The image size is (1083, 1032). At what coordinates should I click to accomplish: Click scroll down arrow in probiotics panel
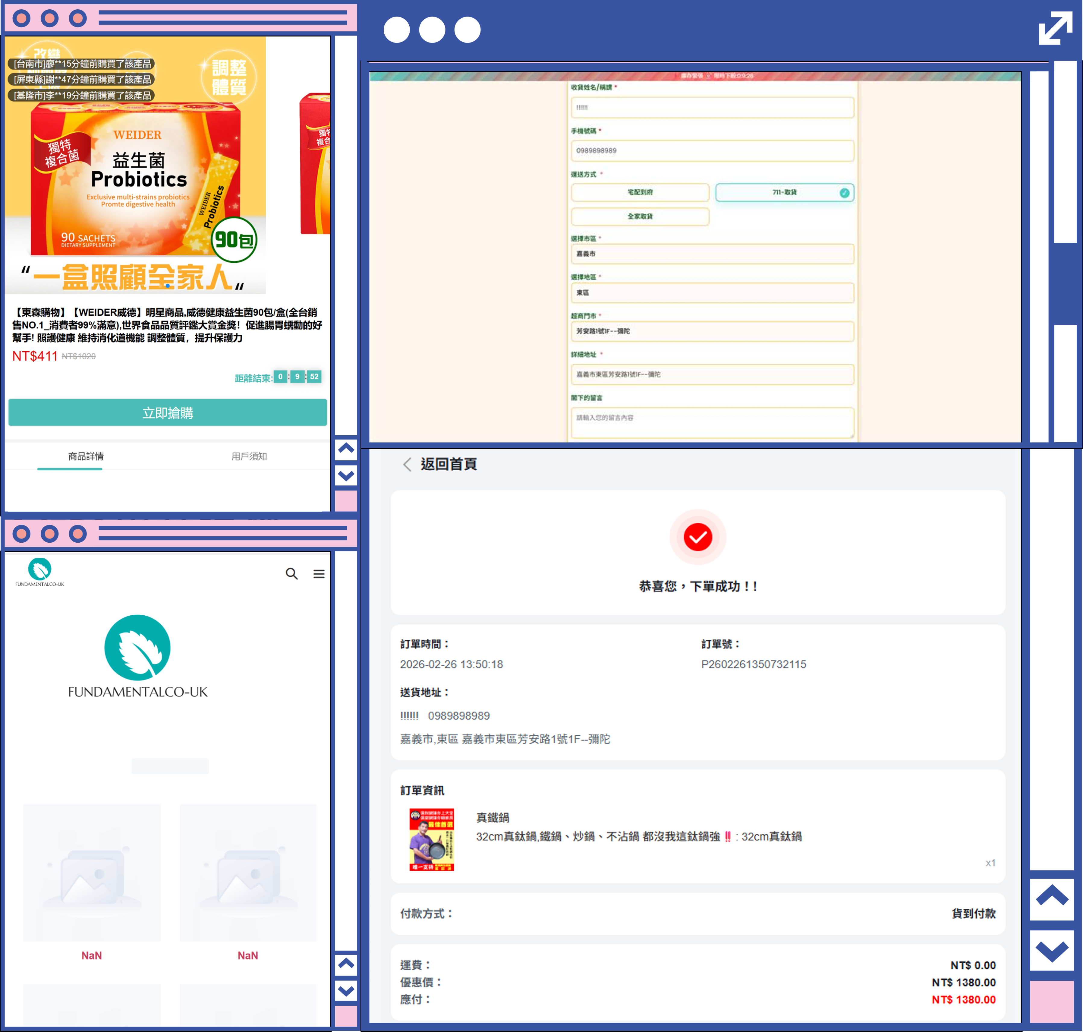346,475
